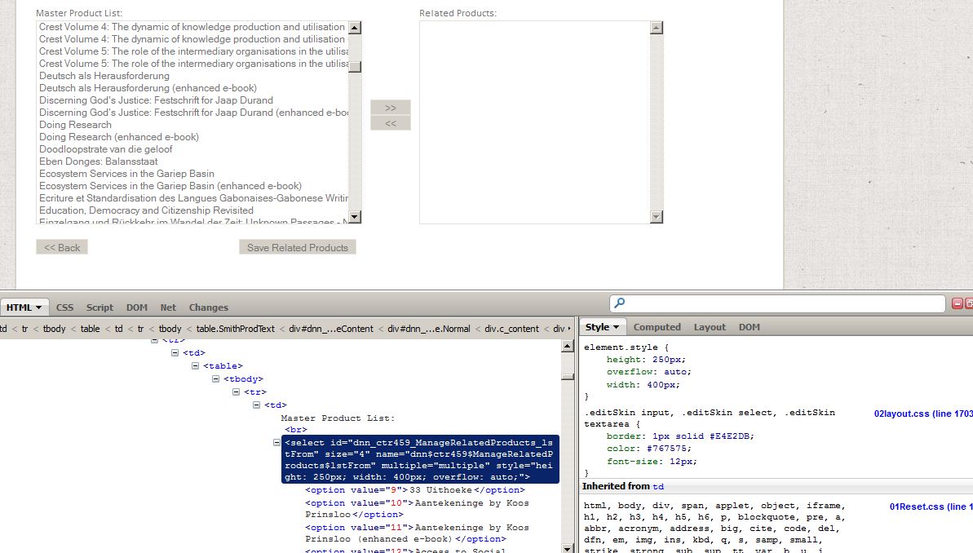Select Doing Research (enhanced e-book)
The height and width of the screenshot is (553, 973).
(x=119, y=137)
